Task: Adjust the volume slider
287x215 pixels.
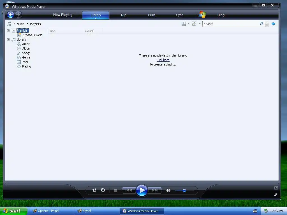Action: (184, 190)
